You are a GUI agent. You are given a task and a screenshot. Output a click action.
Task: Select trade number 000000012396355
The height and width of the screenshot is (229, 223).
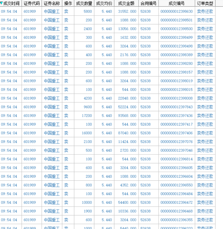177,220
